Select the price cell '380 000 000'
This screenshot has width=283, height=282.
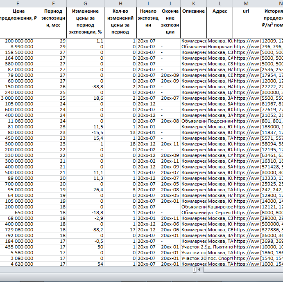(x=20, y=64)
